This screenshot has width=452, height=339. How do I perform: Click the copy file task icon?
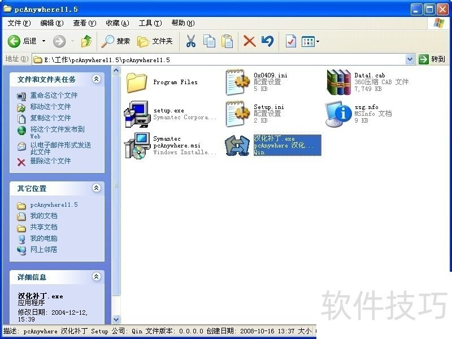[21, 119]
